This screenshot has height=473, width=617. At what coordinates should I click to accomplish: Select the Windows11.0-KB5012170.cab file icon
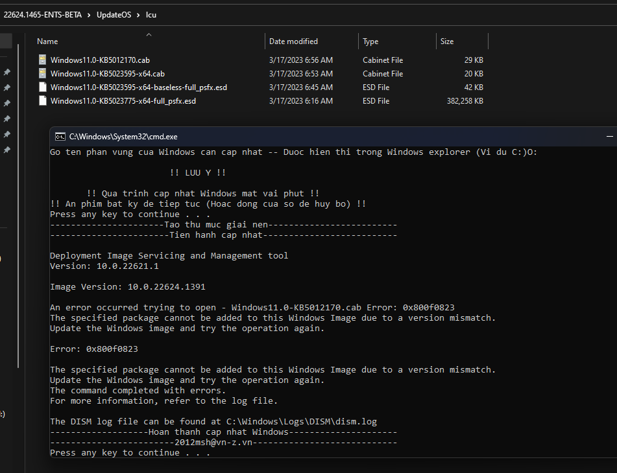pos(43,60)
